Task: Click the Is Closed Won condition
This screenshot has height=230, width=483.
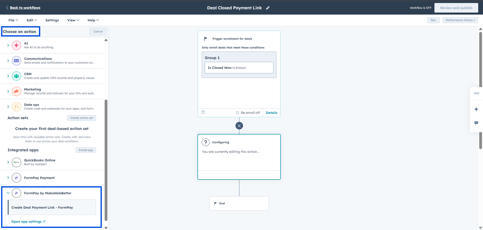Action: click(239, 68)
